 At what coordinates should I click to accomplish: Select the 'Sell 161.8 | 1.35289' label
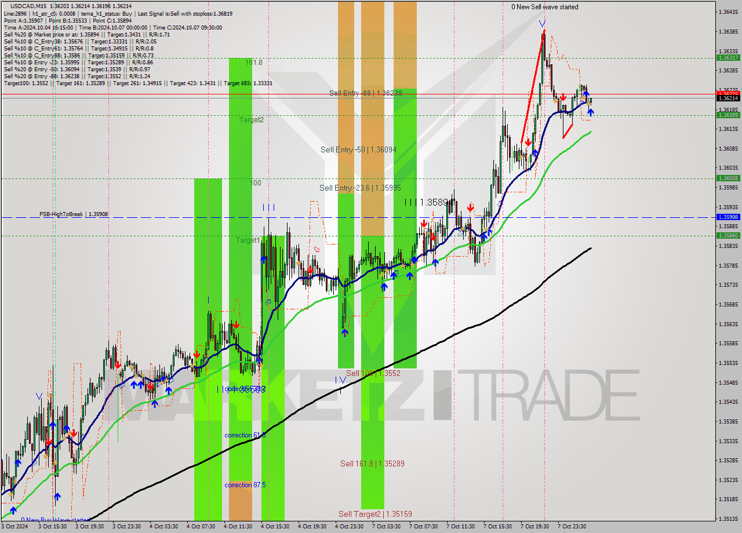click(x=372, y=463)
